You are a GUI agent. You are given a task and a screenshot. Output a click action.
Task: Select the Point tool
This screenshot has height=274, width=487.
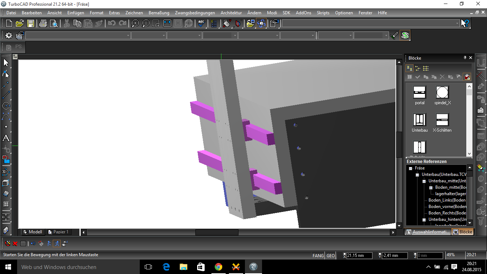(6, 127)
